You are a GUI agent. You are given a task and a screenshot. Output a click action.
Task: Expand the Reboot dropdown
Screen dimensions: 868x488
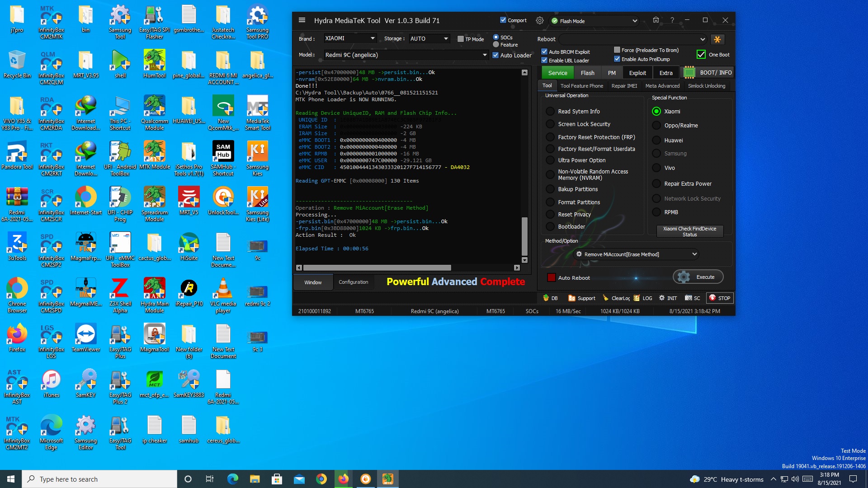(702, 39)
